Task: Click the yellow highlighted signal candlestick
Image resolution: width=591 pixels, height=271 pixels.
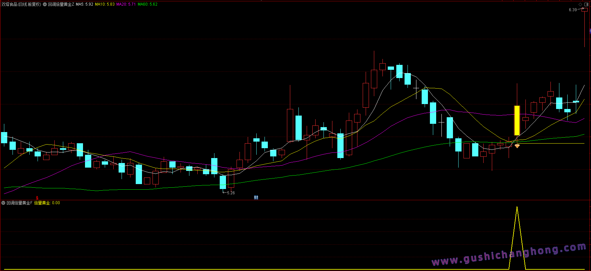Action: coord(517,120)
